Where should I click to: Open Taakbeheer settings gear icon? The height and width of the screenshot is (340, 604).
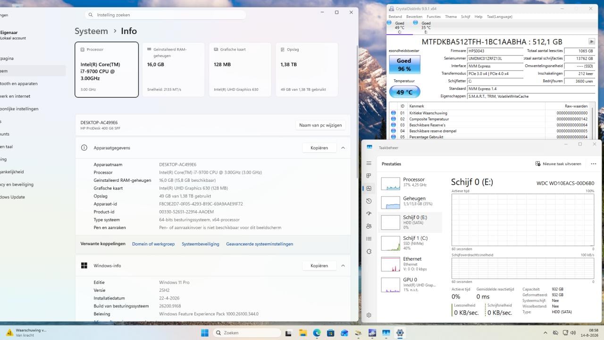[369, 315]
